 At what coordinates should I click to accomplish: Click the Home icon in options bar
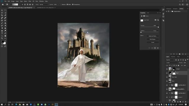[x=3, y=4]
